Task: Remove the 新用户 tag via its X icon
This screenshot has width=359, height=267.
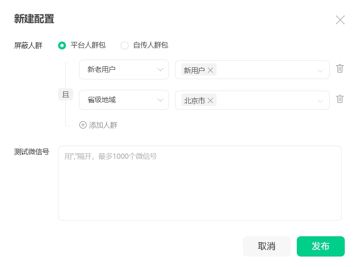Action: [x=210, y=70]
